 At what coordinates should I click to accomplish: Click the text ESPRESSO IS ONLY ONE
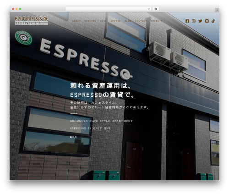90,128
